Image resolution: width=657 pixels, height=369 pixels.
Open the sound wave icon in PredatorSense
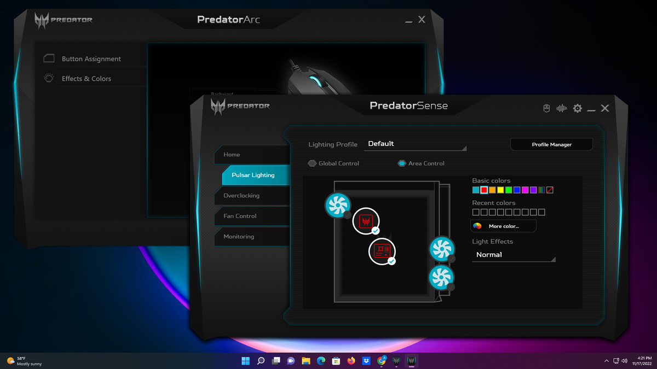click(561, 108)
